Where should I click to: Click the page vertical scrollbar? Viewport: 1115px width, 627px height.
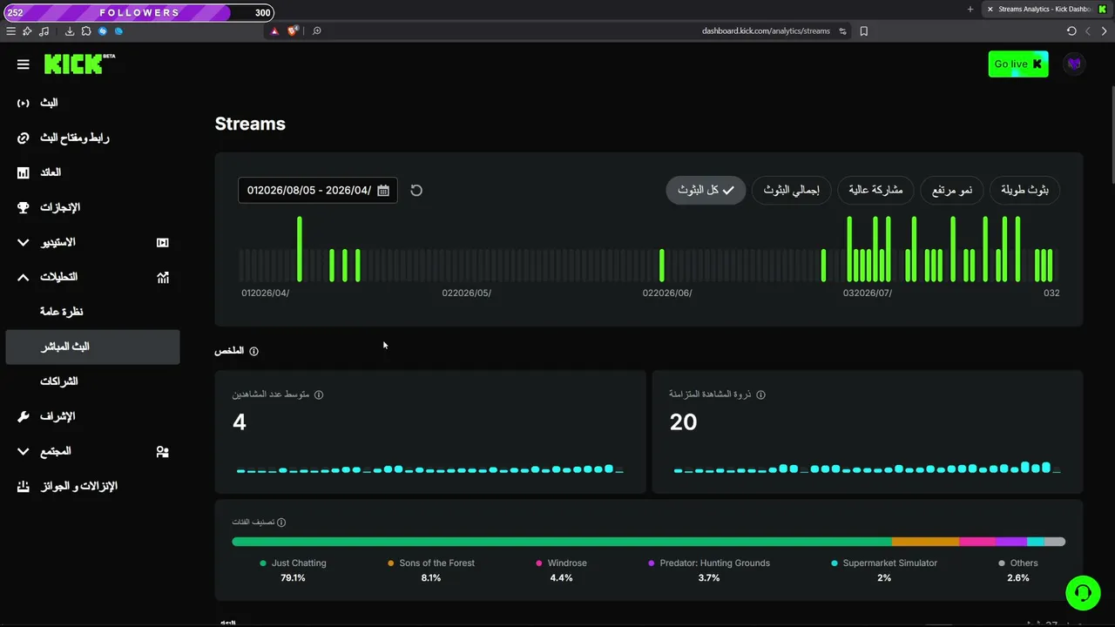click(1112, 135)
